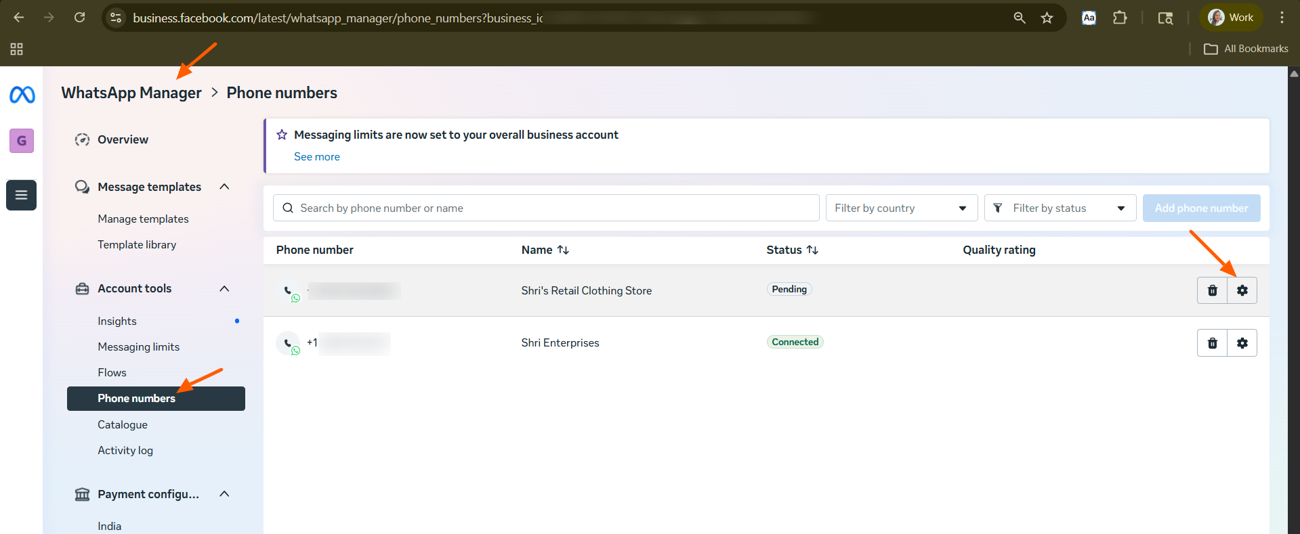Click the Phone number column header
The image size is (1300, 534).
[315, 250]
